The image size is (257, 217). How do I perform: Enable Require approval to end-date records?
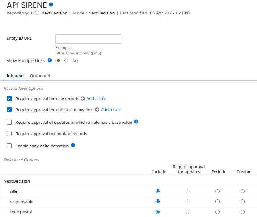coord(9,134)
